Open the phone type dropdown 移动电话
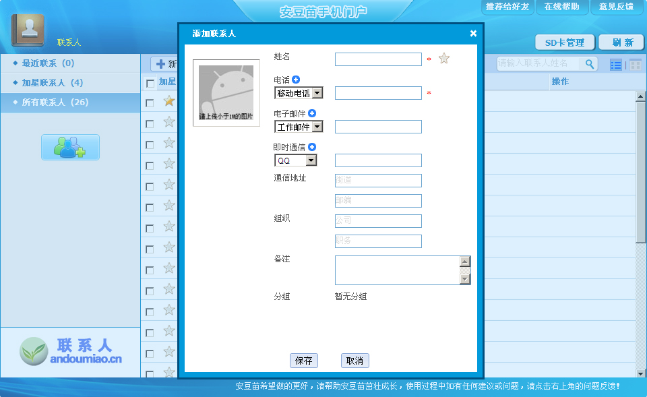Screen dimensions: 647x397 299,93
